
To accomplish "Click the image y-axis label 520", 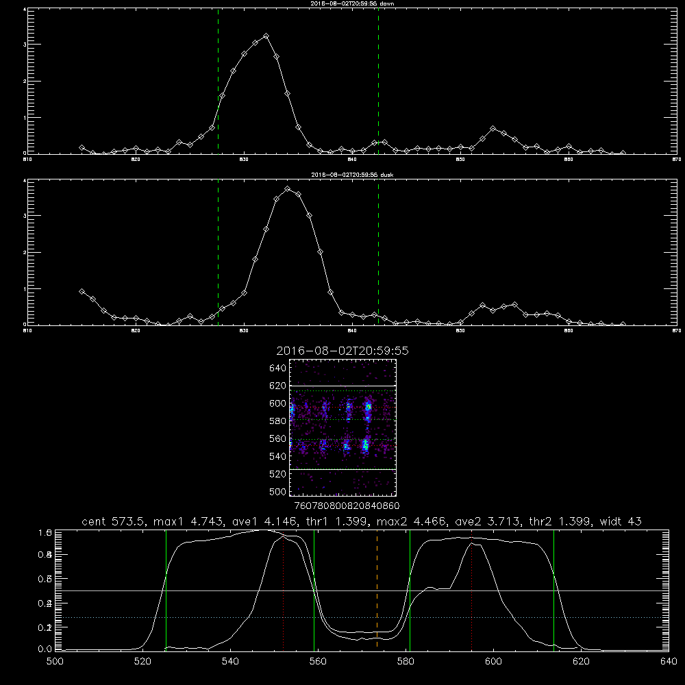I will 278,474.
